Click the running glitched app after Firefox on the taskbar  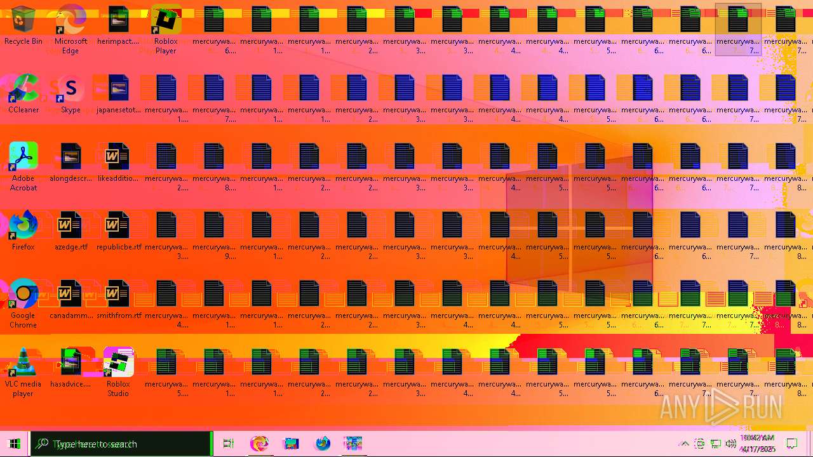(353, 444)
